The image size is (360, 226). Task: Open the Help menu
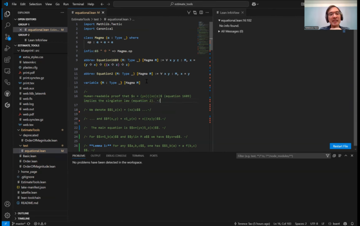pos(91,4)
